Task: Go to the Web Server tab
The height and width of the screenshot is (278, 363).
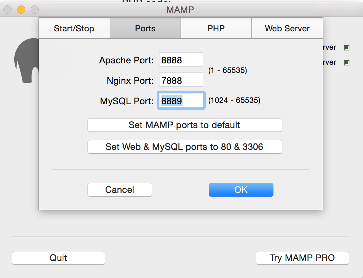Action: (x=287, y=28)
